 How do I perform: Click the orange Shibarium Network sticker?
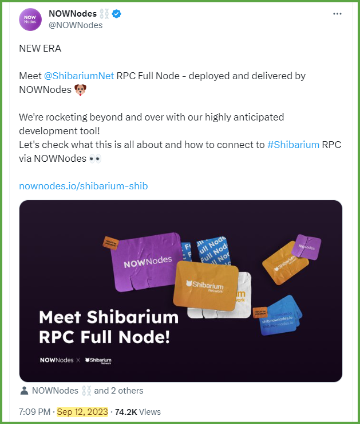[x=205, y=285]
